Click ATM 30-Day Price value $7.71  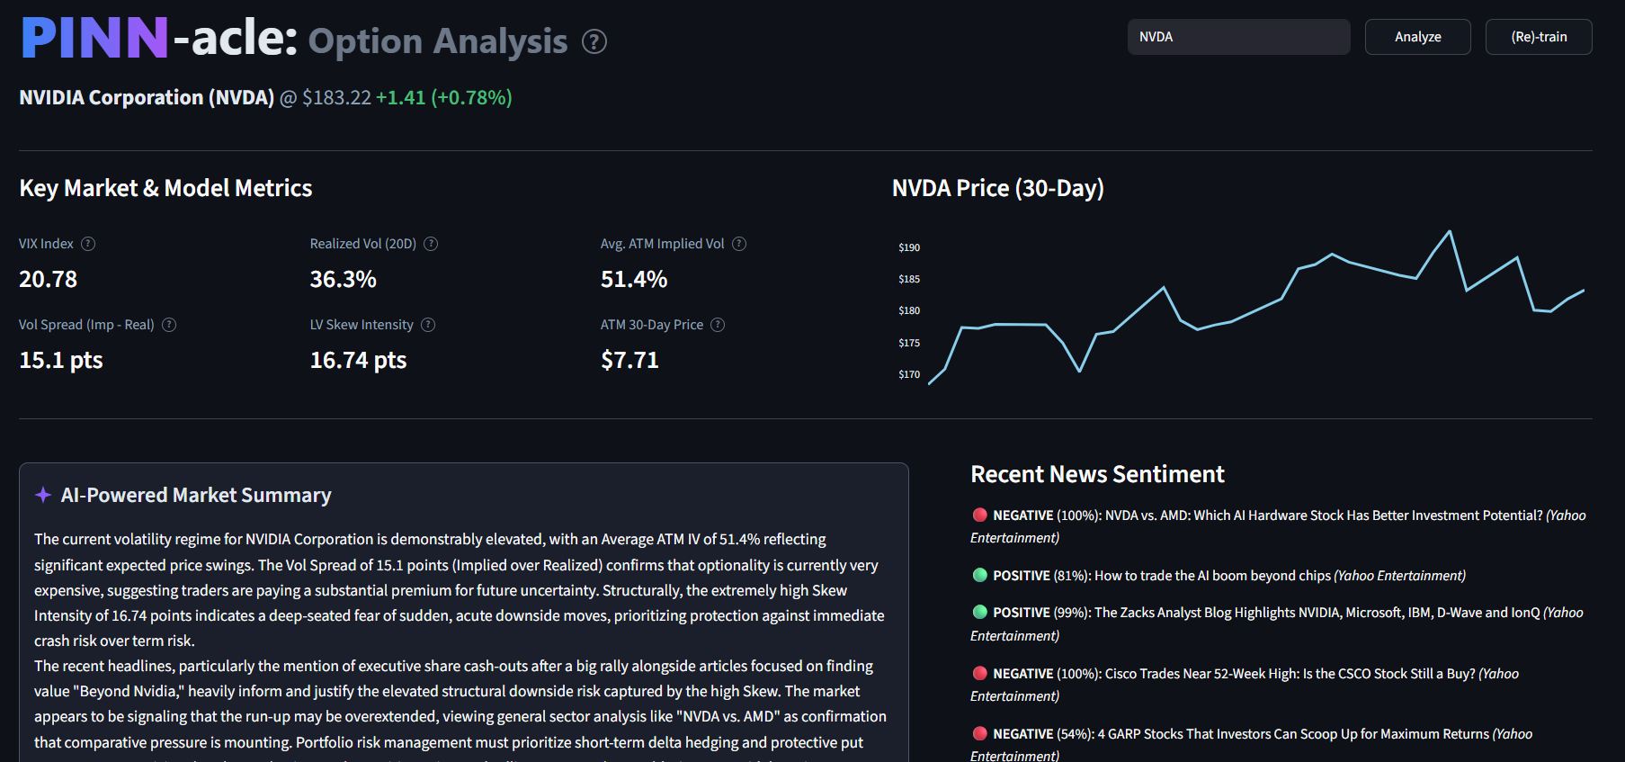pyautogui.click(x=629, y=361)
